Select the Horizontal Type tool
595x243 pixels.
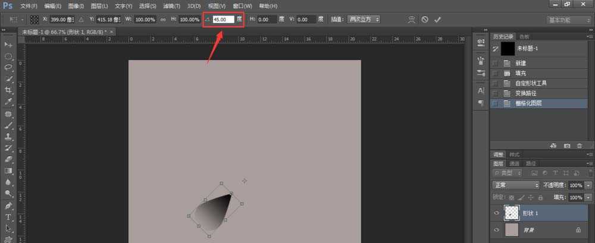[x=8, y=217]
